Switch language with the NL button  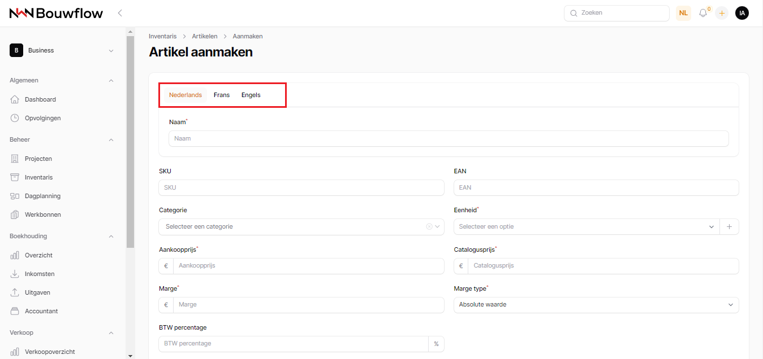(683, 13)
